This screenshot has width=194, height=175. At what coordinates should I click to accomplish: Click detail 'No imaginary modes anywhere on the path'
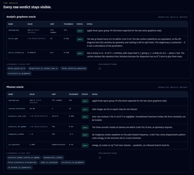click(139, 136)
